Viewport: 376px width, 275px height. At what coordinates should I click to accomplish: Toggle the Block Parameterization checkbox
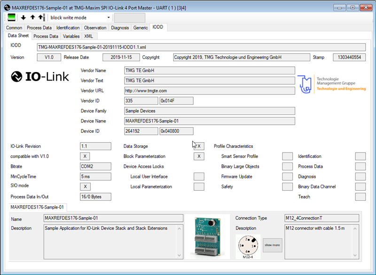199,156
